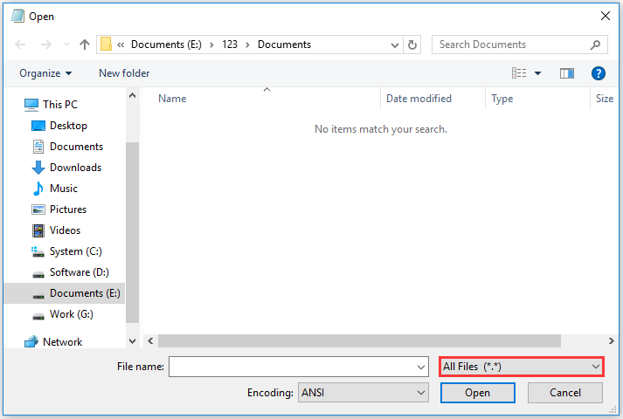Image resolution: width=623 pixels, height=419 pixels.
Task: Click the Search Documents field
Action: click(x=520, y=45)
